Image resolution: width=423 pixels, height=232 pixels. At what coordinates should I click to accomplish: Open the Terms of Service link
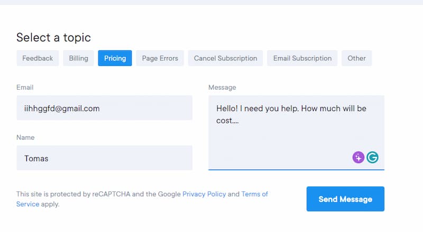[x=255, y=194]
